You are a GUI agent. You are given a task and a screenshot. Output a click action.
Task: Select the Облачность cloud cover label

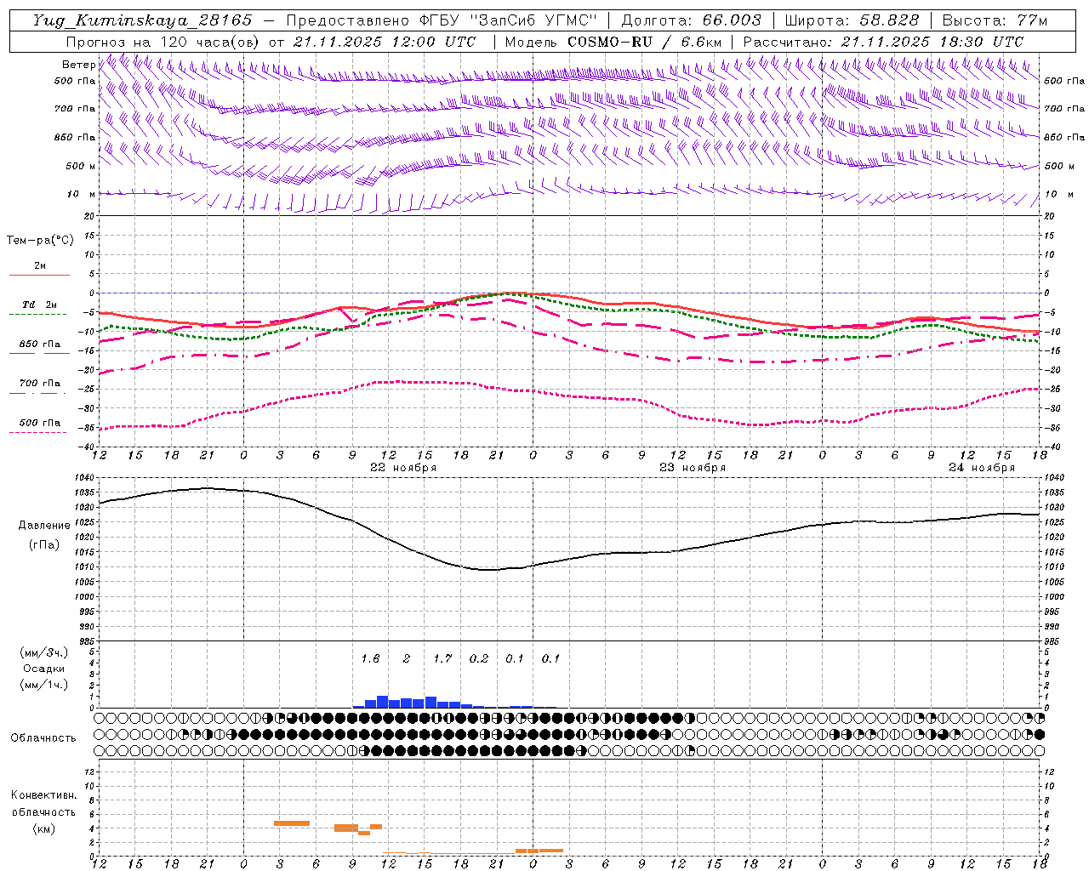[43, 738]
